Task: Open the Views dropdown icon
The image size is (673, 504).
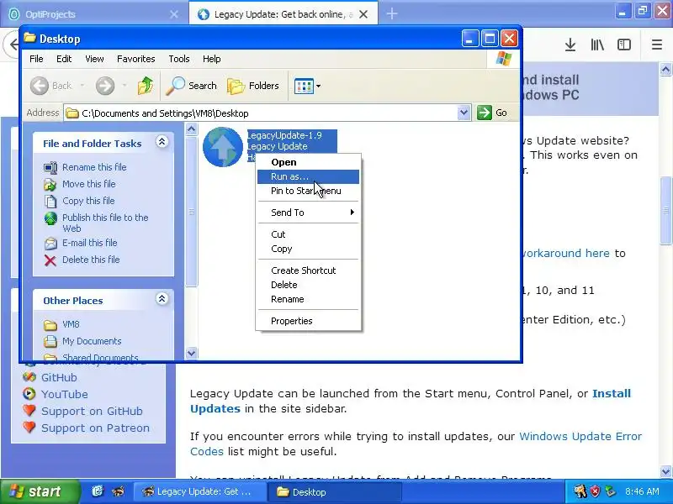Action: 307,86
